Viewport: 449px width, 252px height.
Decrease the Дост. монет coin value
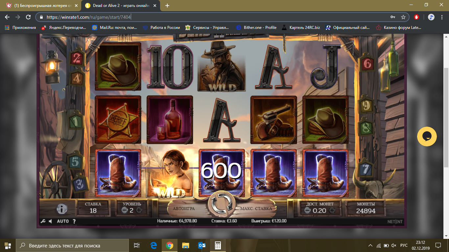307,210
